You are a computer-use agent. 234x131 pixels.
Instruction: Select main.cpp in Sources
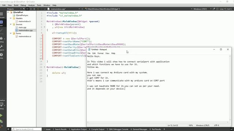coord(22,27)
